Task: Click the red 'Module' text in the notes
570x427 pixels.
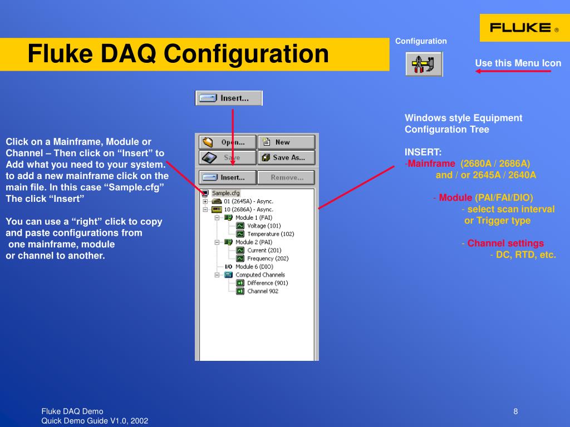Action: pos(455,198)
